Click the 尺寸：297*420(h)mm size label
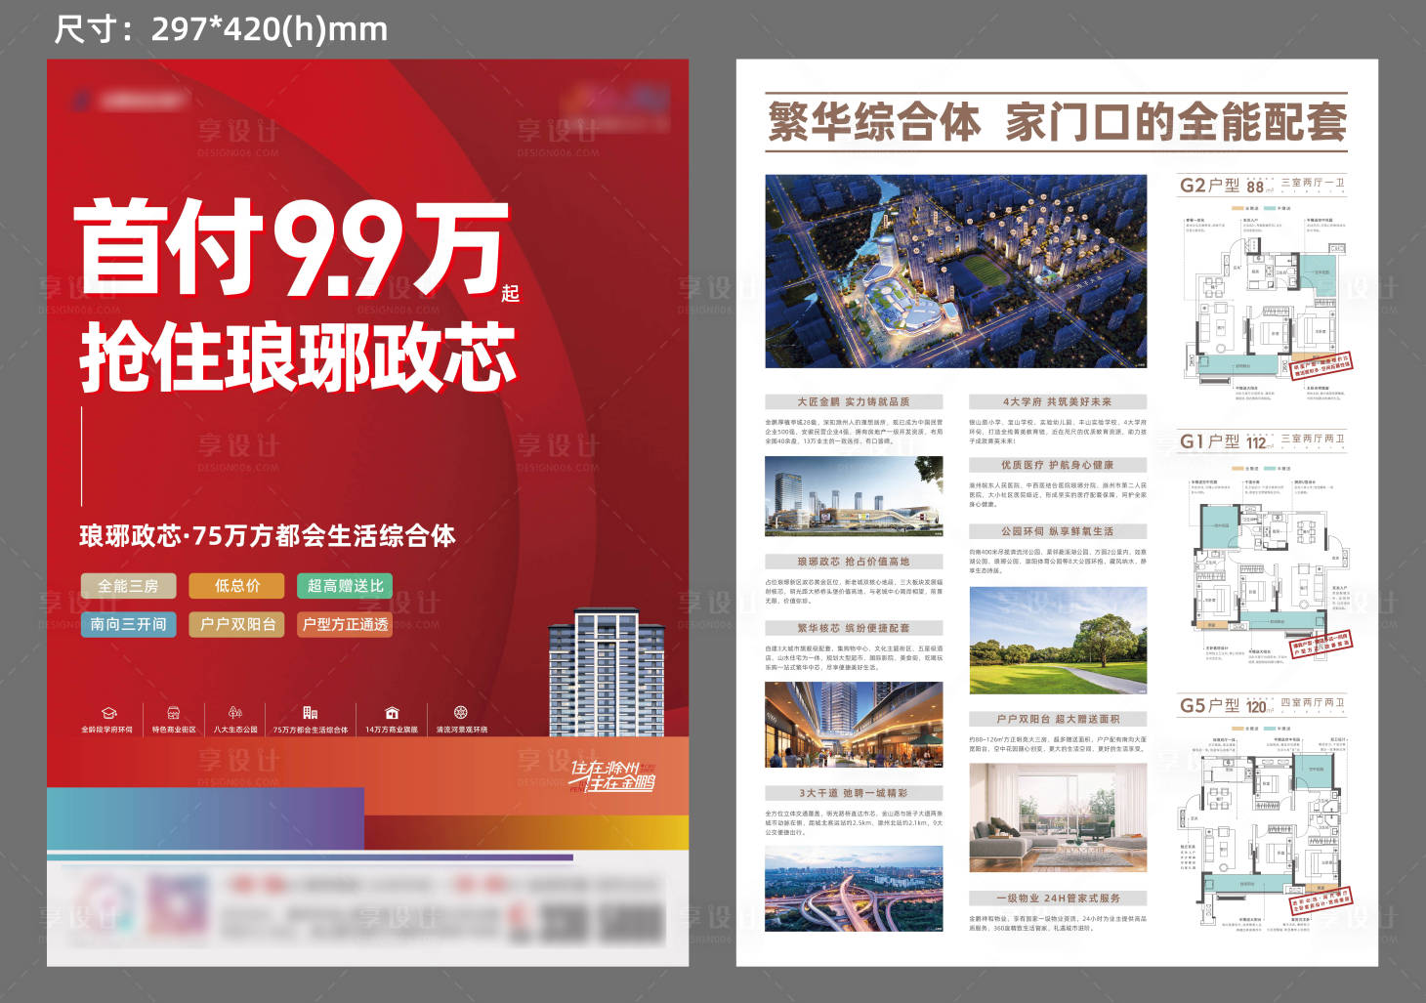The height and width of the screenshot is (1003, 1426). pyautogui.click(x=221, y=29)
